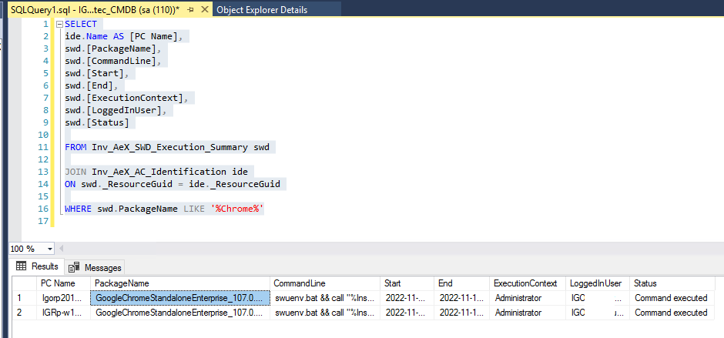724x338 pixels.
Task: Open the 100 % zoom dropdown
Action: pos(50,249)
